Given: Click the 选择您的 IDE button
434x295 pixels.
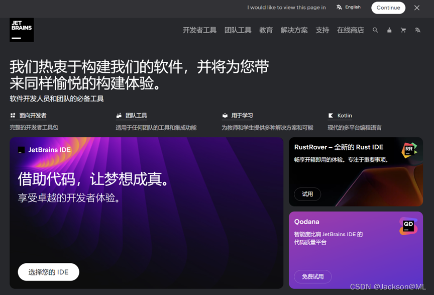Looking at the screenshot, I should [x=49, y=272].
